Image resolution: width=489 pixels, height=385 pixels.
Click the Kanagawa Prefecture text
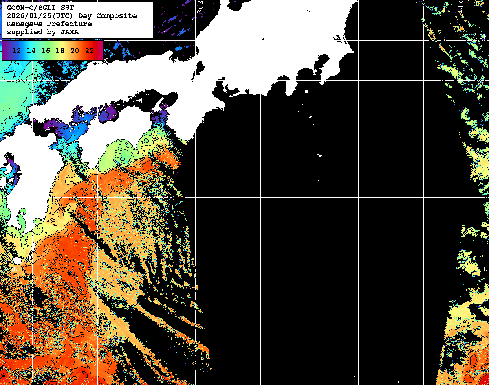49,24
